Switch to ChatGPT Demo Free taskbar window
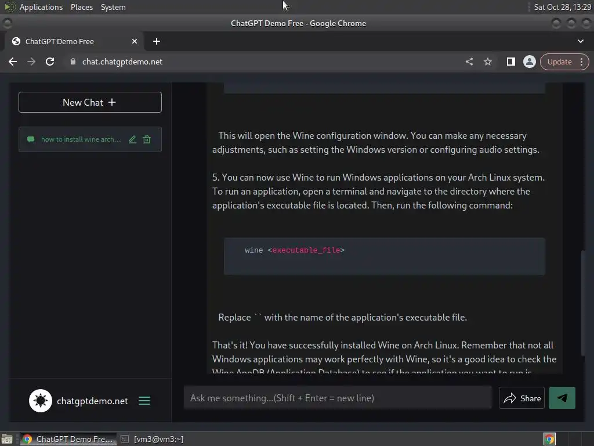The height and width of the screenshot is (446, 594). pos(68,439)
